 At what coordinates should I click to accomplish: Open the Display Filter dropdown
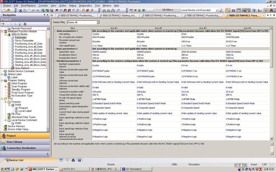(98, 22)
